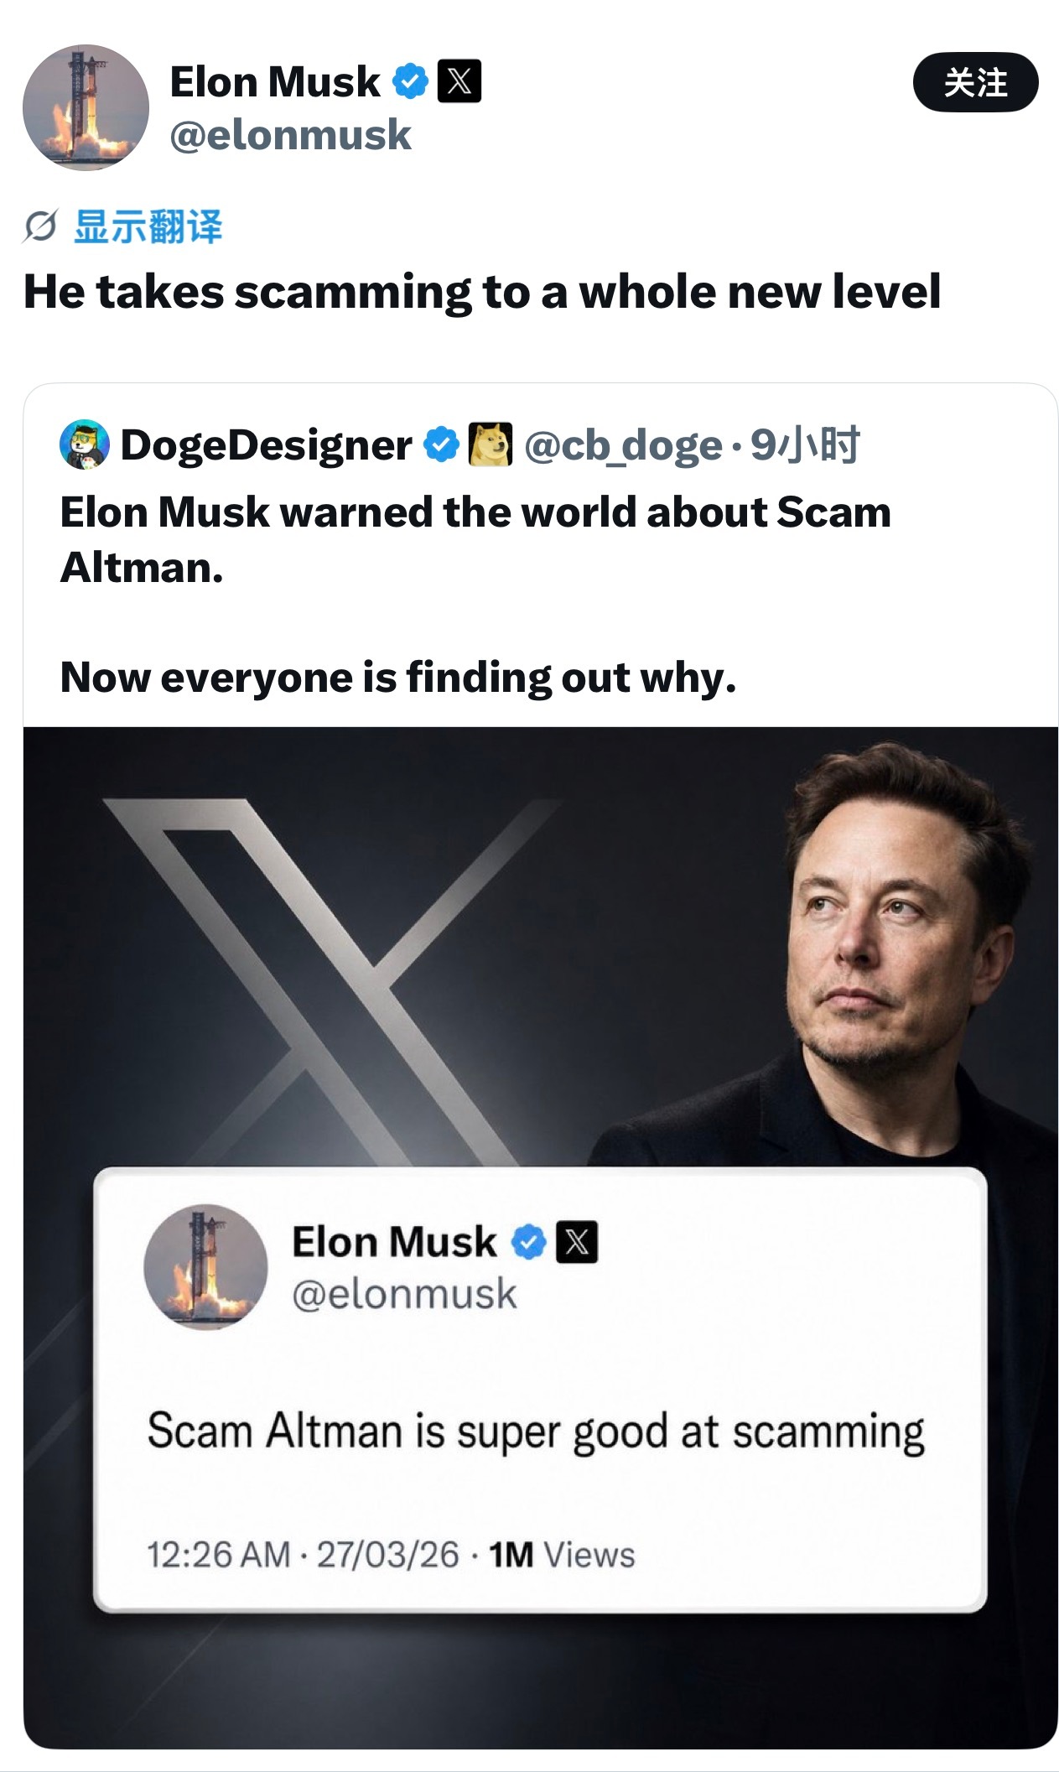Screen dimensions: 1059x1772
Task: Open the quoted image with the large X logo
Action: pos(541,1238)
